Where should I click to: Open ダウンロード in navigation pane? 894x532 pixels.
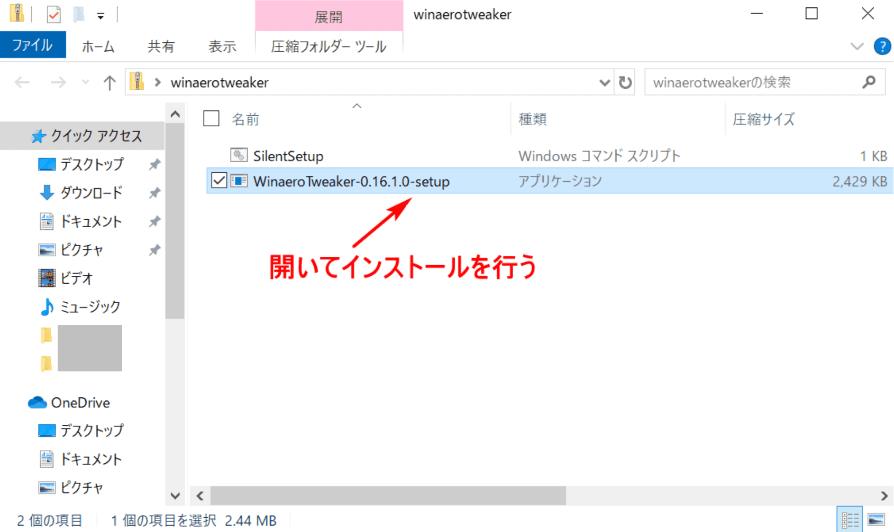tap(91, 193)
